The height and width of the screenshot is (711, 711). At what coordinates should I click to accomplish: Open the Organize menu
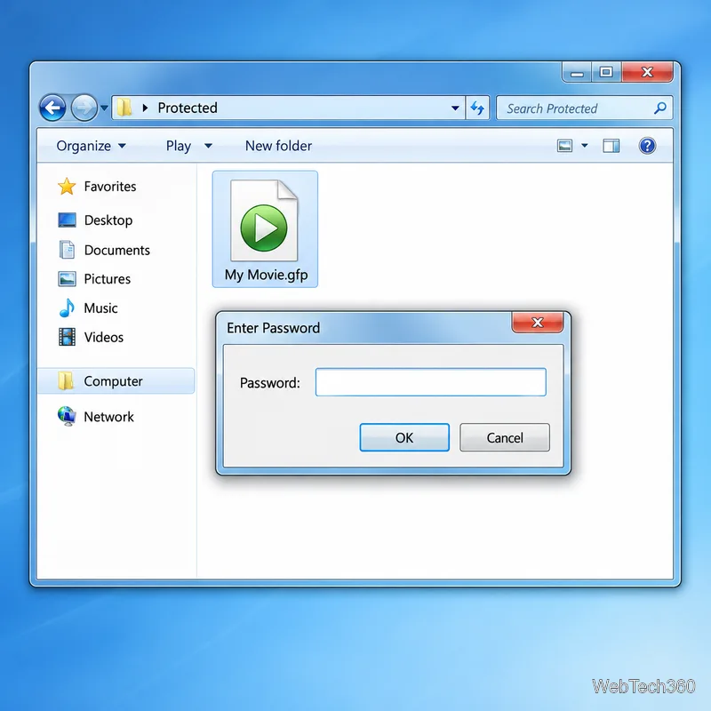[92, 146]
